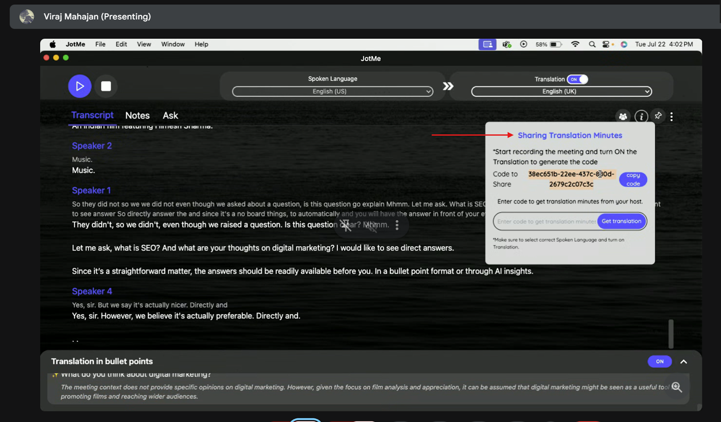Click the magnifier zoom icon in the bullet points panel
Image resolution: width=721 pixels, height=422 pixels.
[x=677, y=387]
